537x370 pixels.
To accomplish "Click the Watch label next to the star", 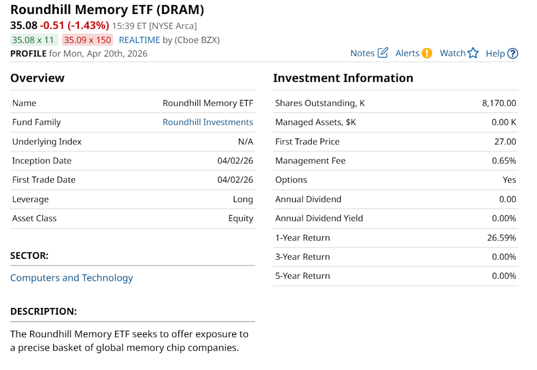I will coord(453,53).
